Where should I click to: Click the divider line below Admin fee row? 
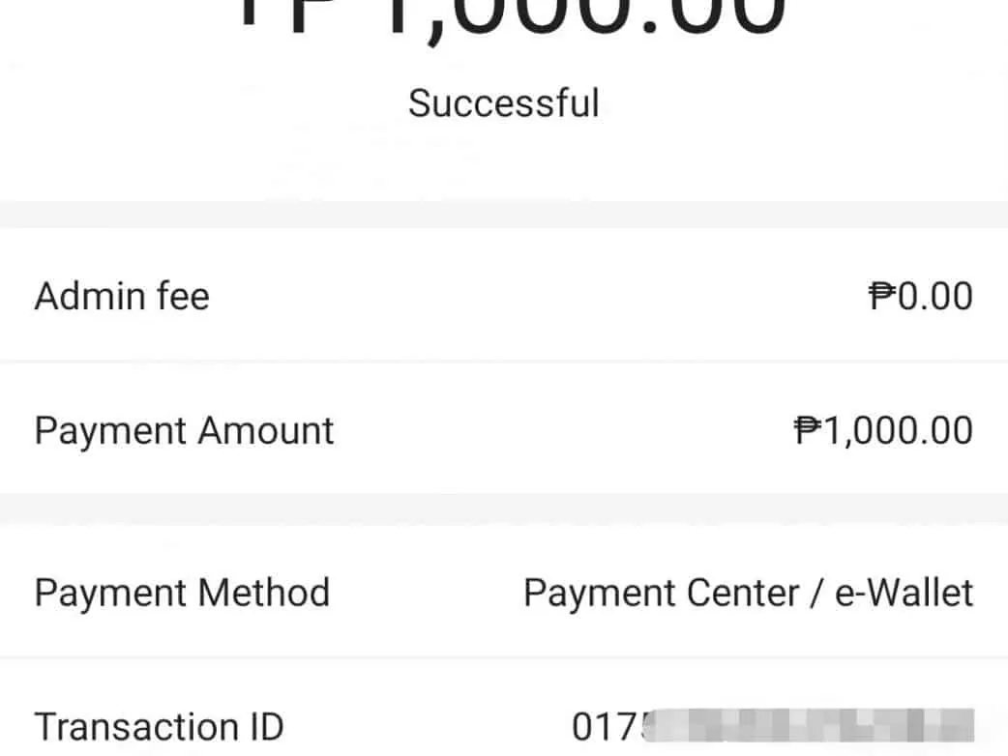coord(503,362)
